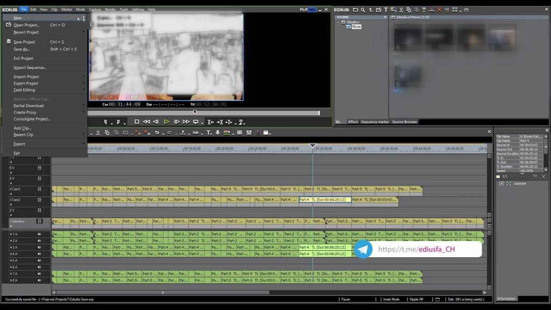Image resolution: width=551 pixels, height=310 pixels.
Task: Click the Set Out point icon
Action: coord(118,122)
